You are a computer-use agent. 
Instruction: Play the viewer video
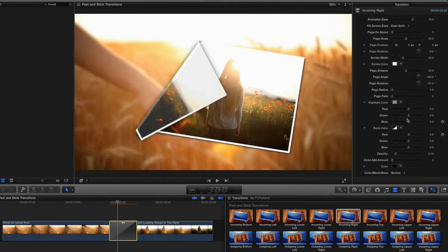[218, 181]
